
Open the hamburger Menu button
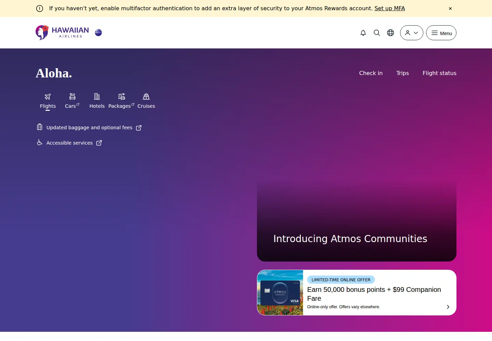(x=441, y=33)
